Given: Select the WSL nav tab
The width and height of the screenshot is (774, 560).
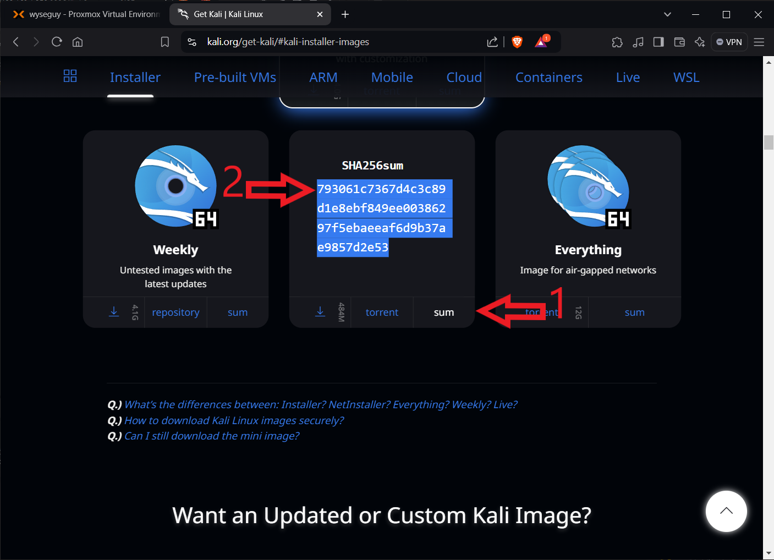Looking at the screenshot, I should coord(687,78).
